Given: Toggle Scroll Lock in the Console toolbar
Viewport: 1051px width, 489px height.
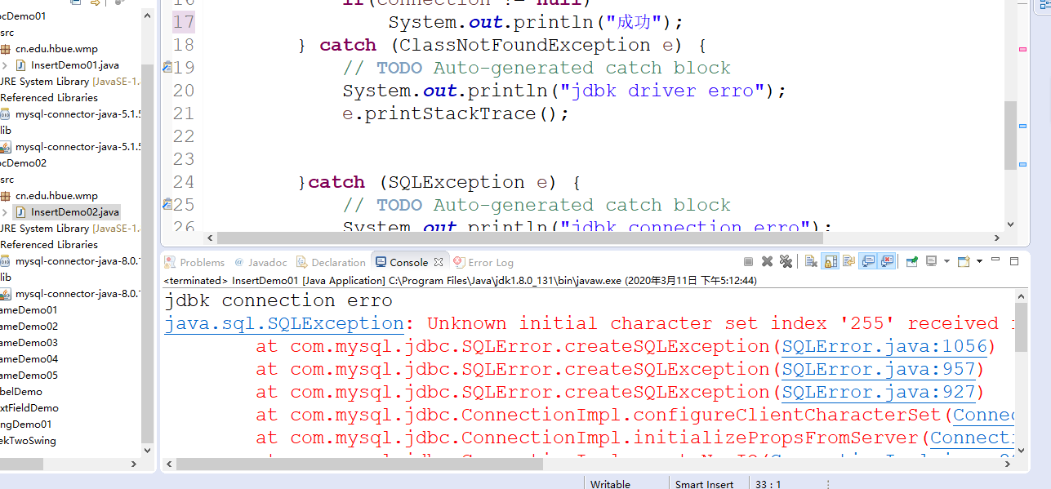Looking at the screenshot, I should point(830,261).
